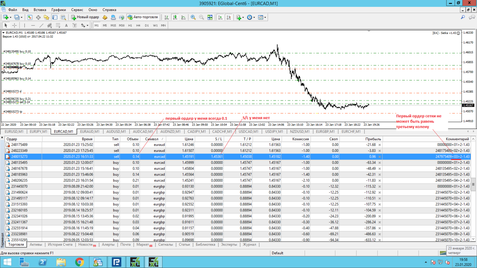Open the indicators list dropdown arrow
Screen dimensions: 477x268
tap(244, 17)
